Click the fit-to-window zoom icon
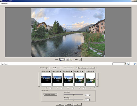Viewport: 137px width, 106px height. click(67, 59)
